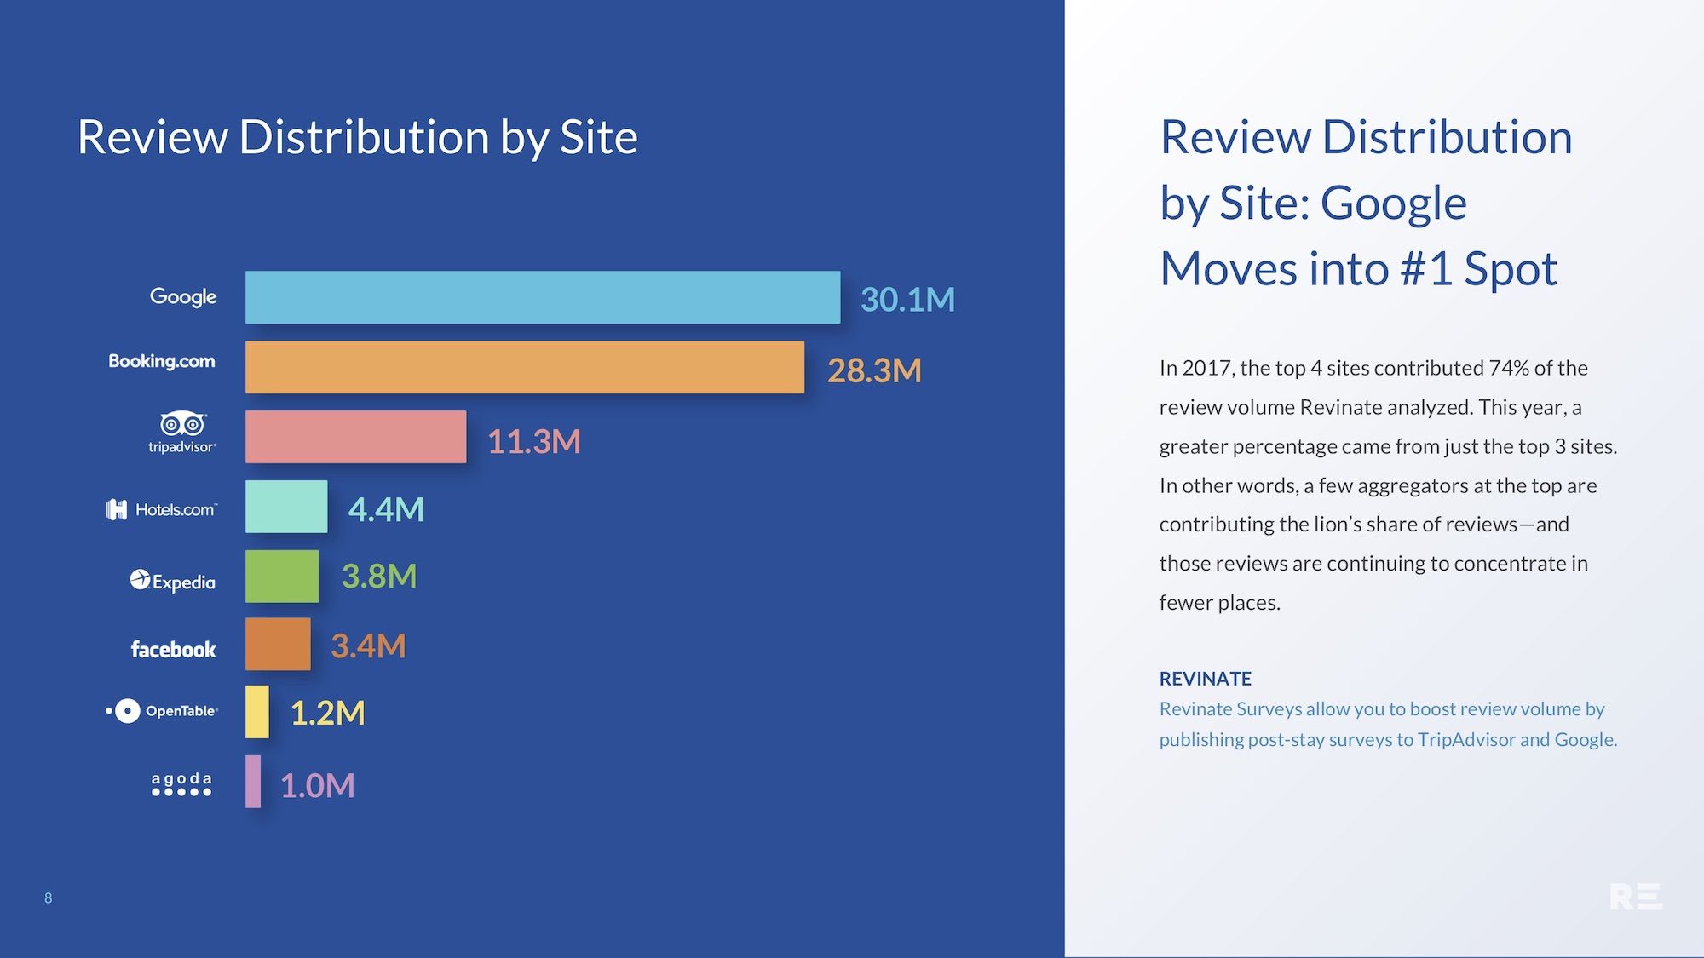Select the pink TripAdvisor bar
The width and height of the screenshot is (1704, 958).
[x=355, y=437]
